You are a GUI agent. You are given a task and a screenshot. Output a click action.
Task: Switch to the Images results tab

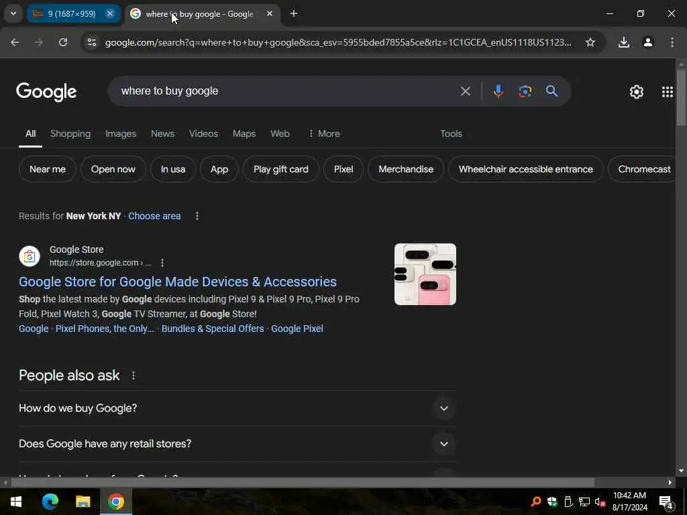click(121, 133)
